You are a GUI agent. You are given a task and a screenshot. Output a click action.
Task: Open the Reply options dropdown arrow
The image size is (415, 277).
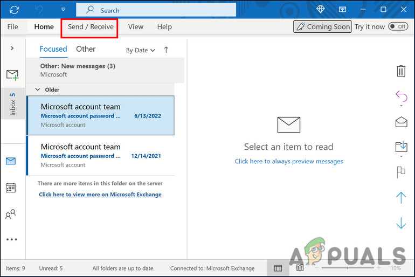(x=401, y=106)
